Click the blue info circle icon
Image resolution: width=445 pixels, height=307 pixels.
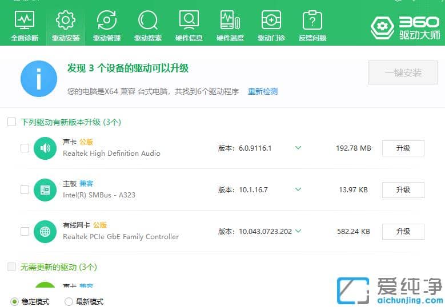(x=39, y=79)
